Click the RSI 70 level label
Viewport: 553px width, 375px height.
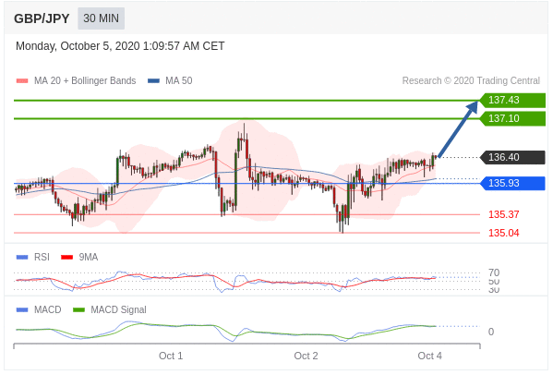click(494, 272)
